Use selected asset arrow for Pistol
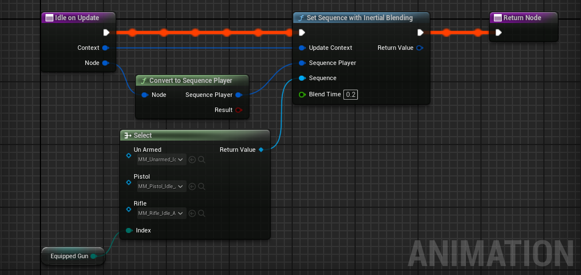Viewport: 581px width, 275px height. [192, 187]
